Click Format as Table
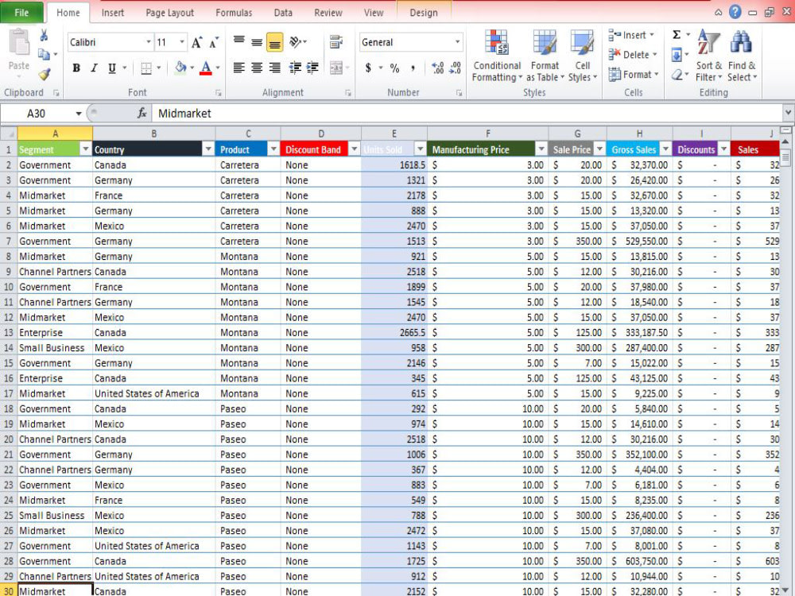This screenshot has width=795, height=596. [545, 56]
